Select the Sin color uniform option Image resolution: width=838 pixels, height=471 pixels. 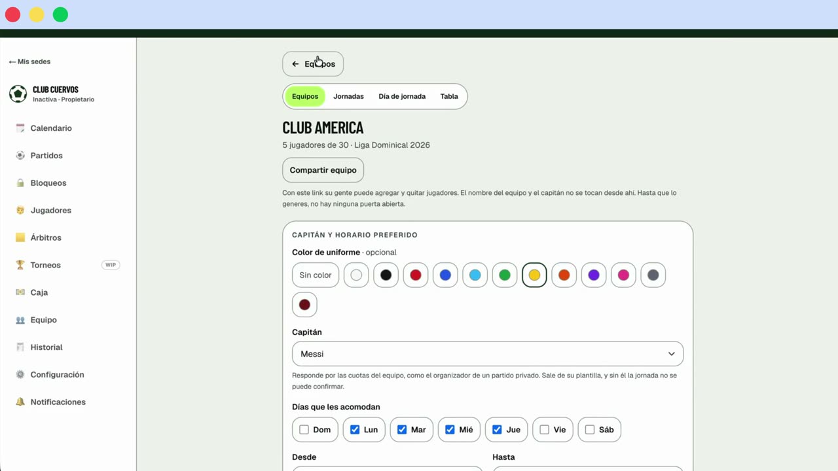(x=316, y=275)
